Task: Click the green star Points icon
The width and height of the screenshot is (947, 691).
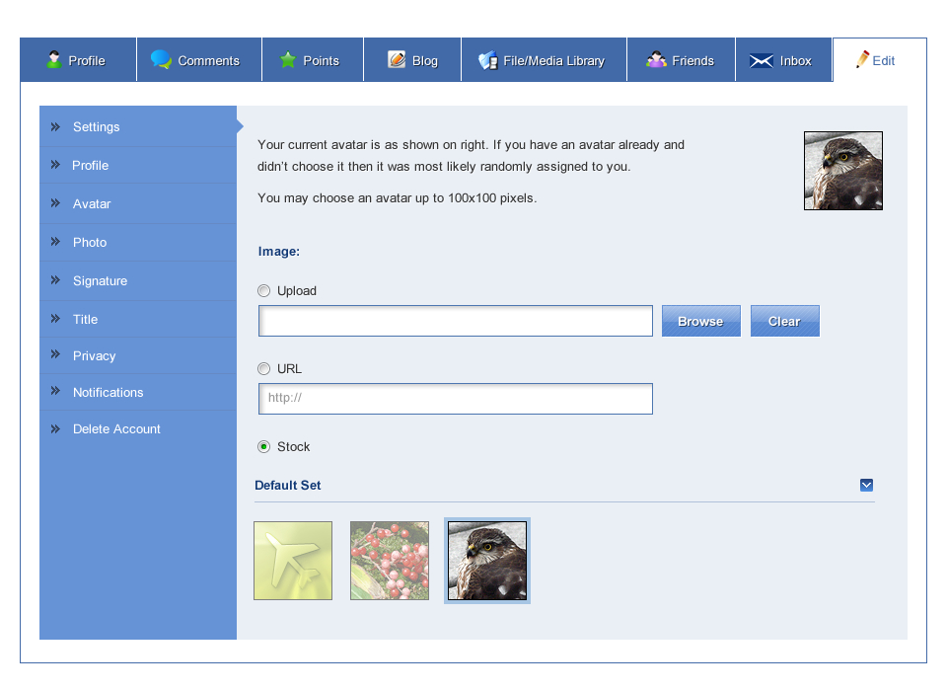Action: [x=288, y=60]
